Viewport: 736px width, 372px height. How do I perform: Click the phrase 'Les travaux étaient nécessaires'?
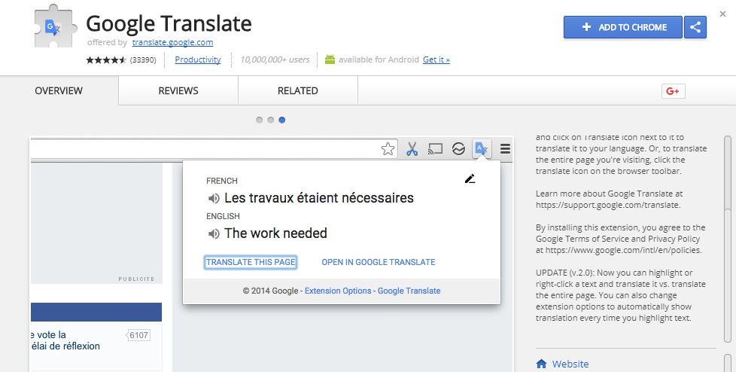pos(319,198)
